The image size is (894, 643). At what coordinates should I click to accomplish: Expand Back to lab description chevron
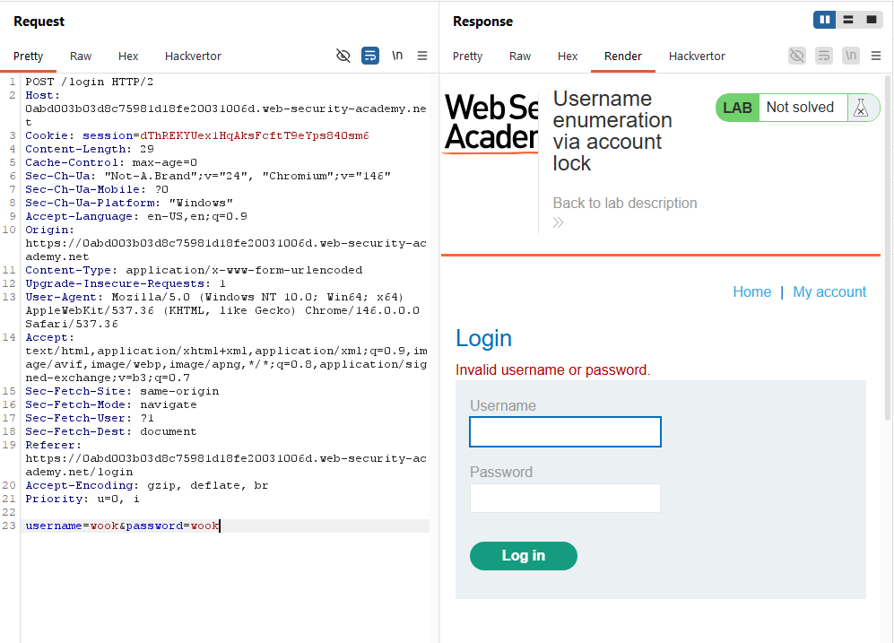[558, 222]
